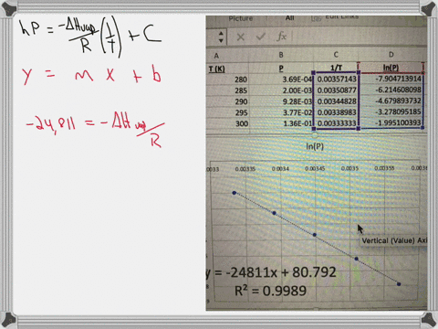Select column B header
This screenshot has width=438, height=329.
pyautogui.click(x=281, y=55)
